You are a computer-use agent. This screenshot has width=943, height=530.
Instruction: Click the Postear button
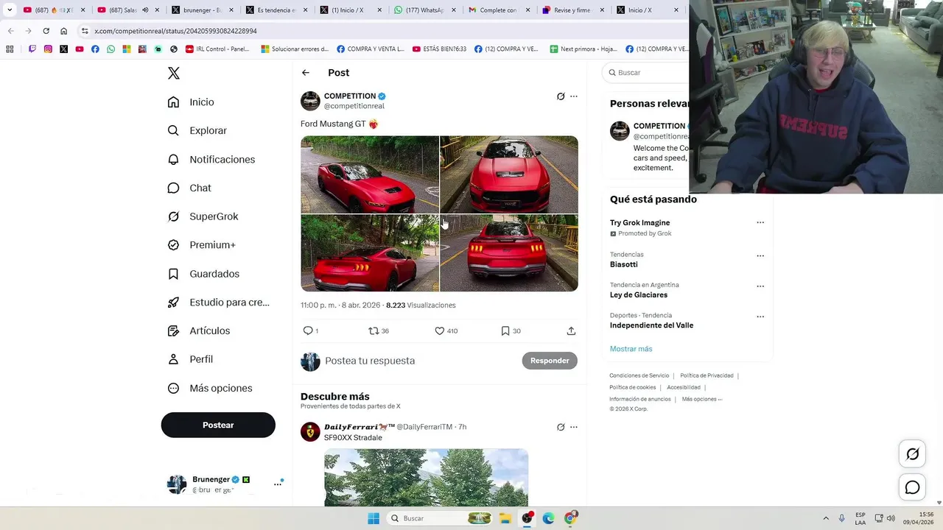tap(218, 425)
